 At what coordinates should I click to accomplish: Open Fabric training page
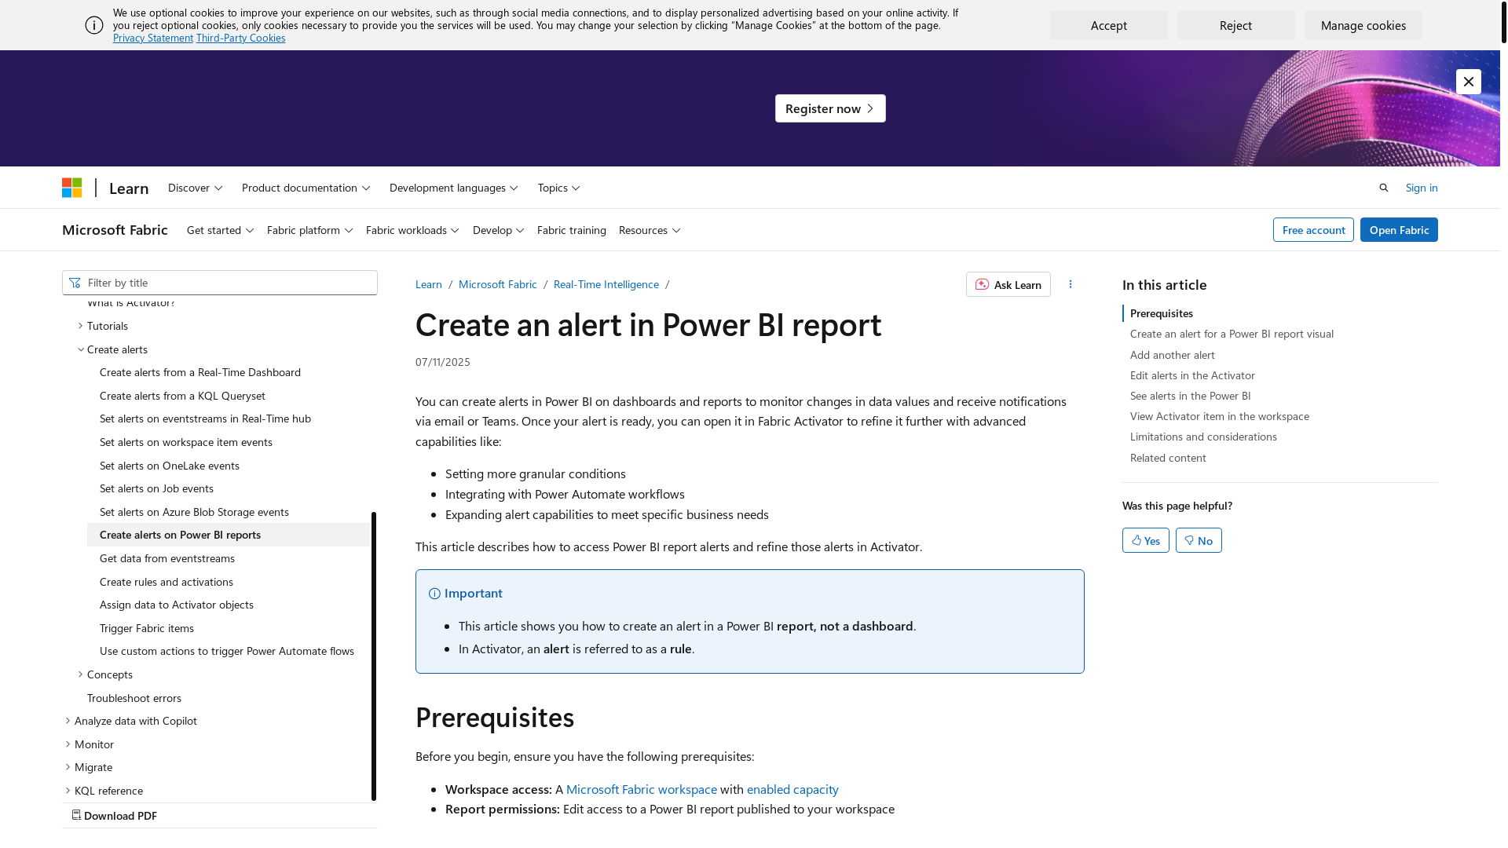[572, 230]
